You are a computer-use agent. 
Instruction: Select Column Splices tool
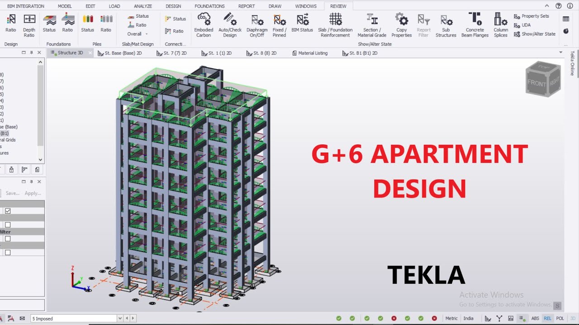pos(501,25)
